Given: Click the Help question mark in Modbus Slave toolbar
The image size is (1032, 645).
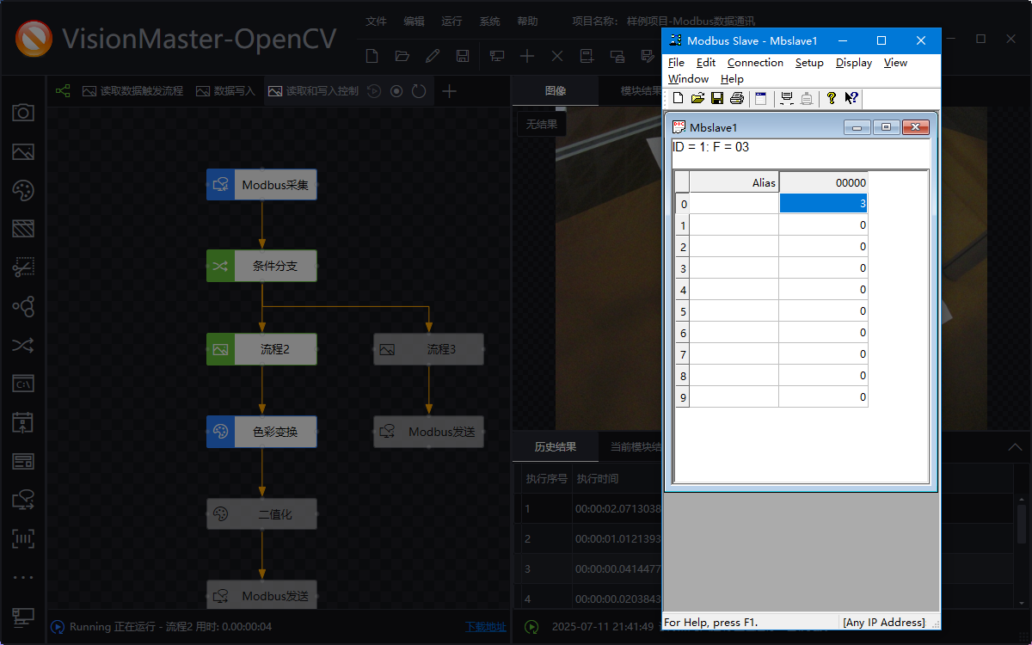Looking at the screenshot, I should tap(831, 98).
